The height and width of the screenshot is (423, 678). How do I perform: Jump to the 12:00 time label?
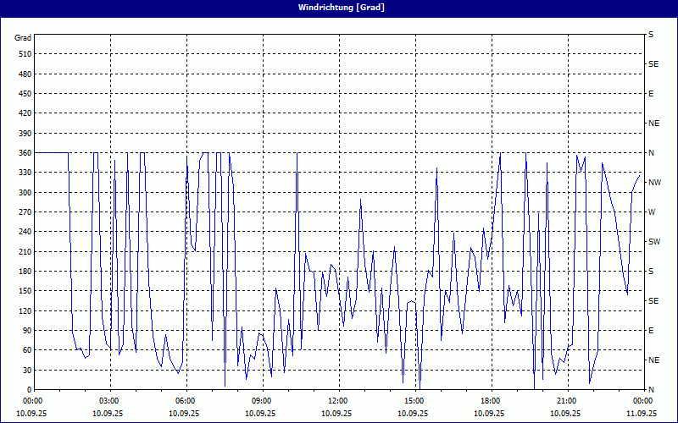click(x=338, y=400)
